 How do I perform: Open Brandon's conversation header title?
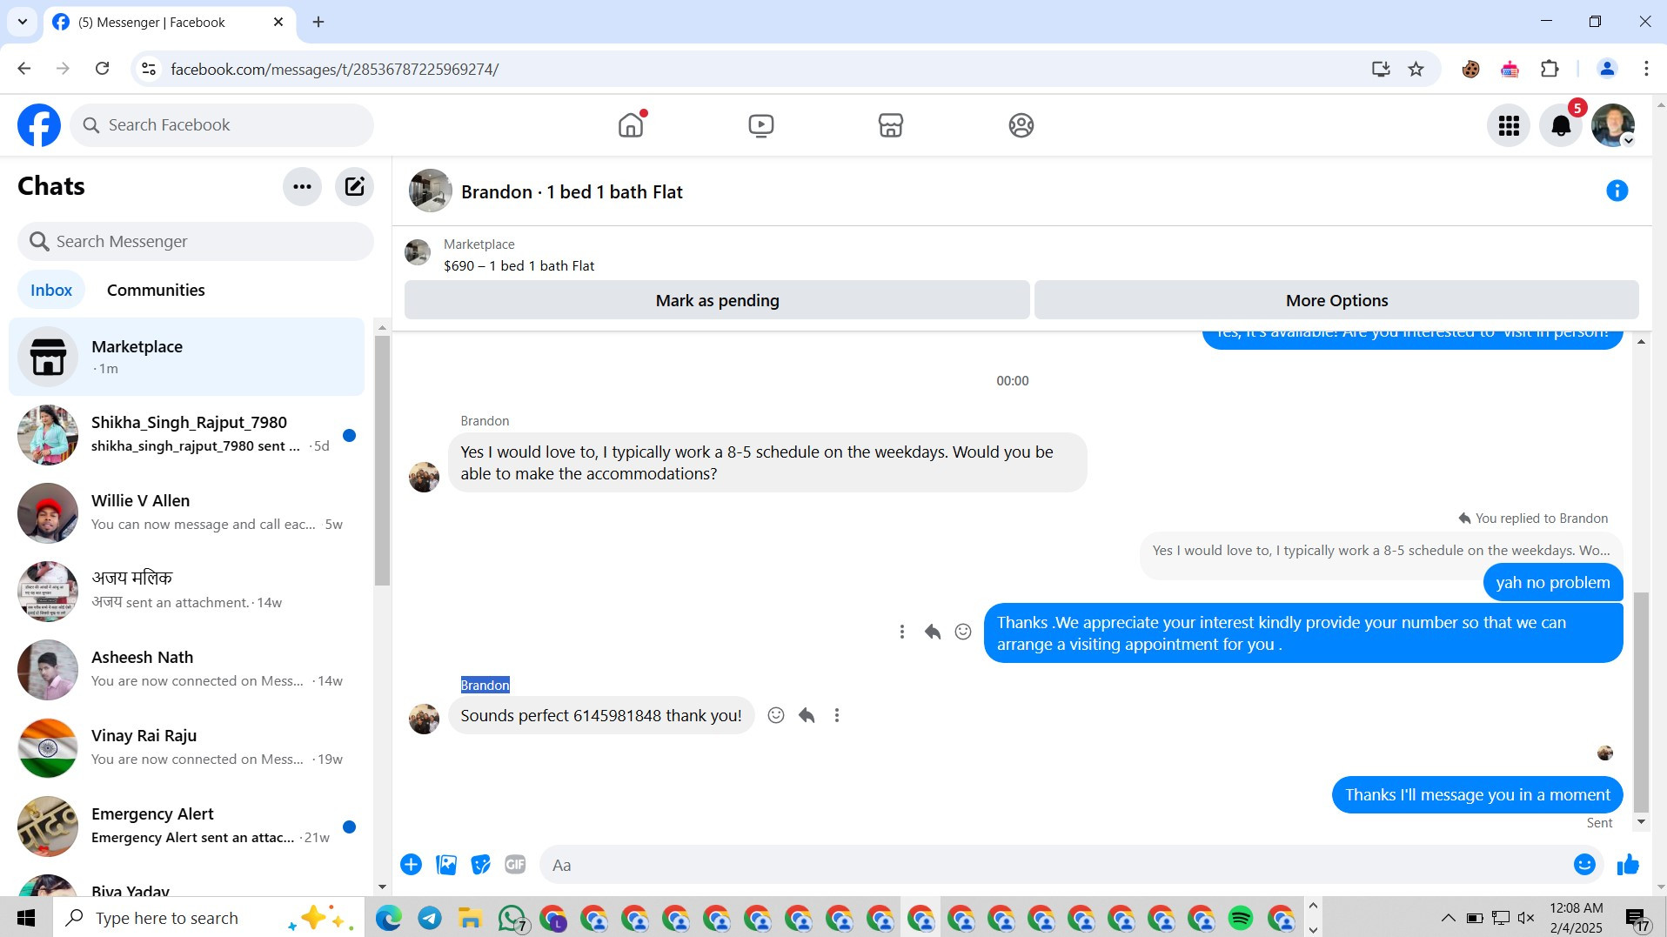[x=572, y=192]
